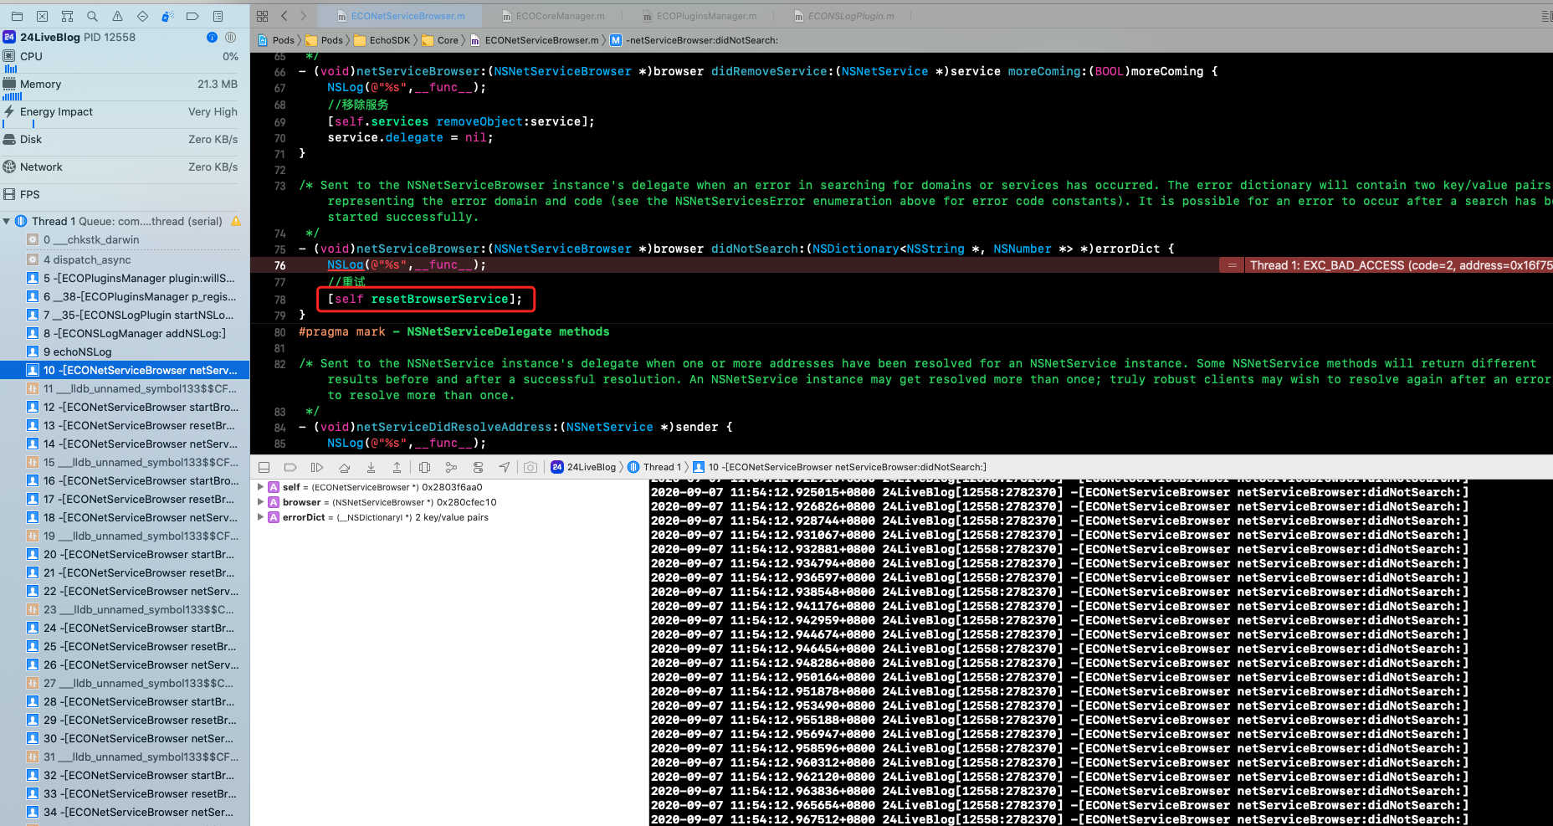
Task: Open the editor options in top right
Action: (x=1545, y=16)
